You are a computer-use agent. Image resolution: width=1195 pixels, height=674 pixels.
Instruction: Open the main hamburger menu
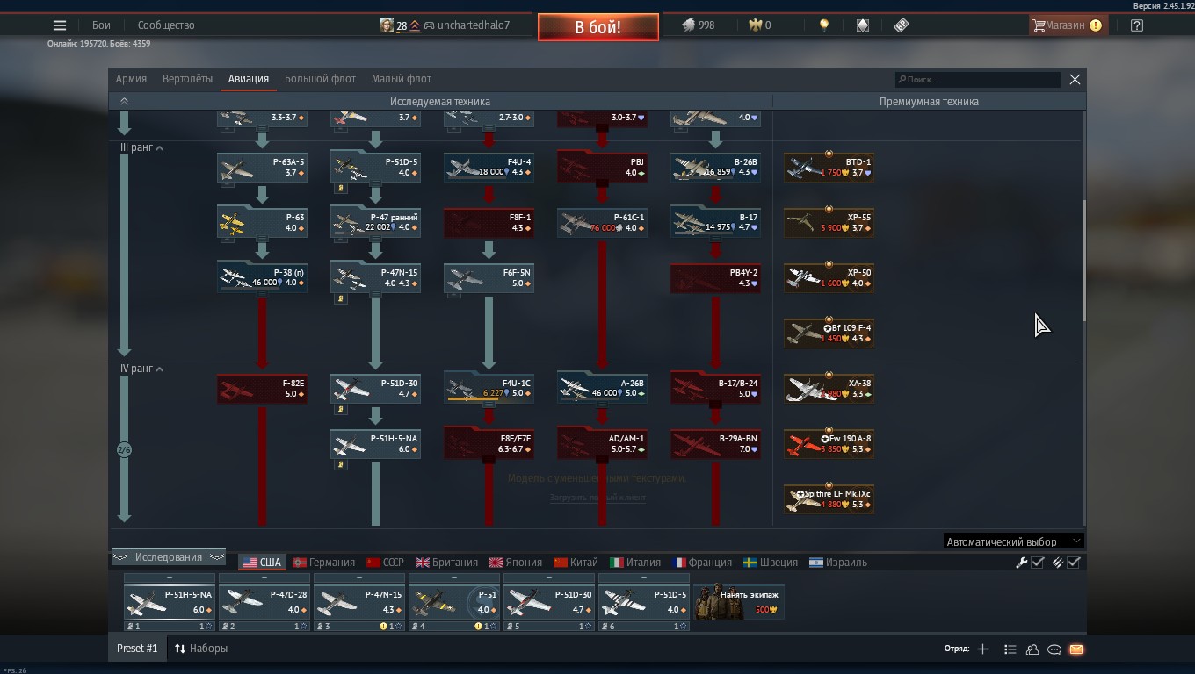60,25
